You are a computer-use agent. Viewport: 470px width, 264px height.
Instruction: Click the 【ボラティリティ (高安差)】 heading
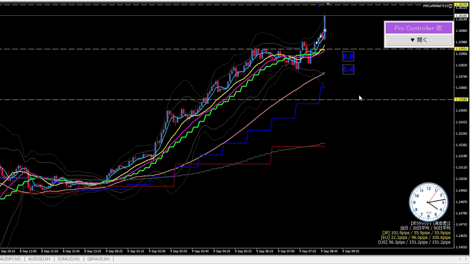tap(430, 223)
